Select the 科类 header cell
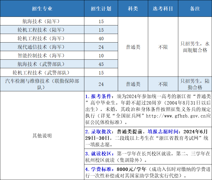Image resolution: width=212 pixels, height=180 pixels. pos(133,9)
